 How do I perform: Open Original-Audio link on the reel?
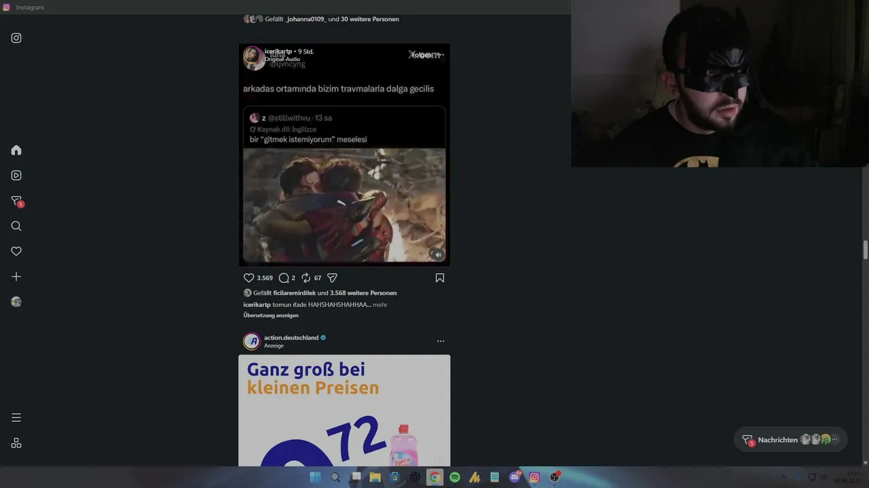(282, 59)
